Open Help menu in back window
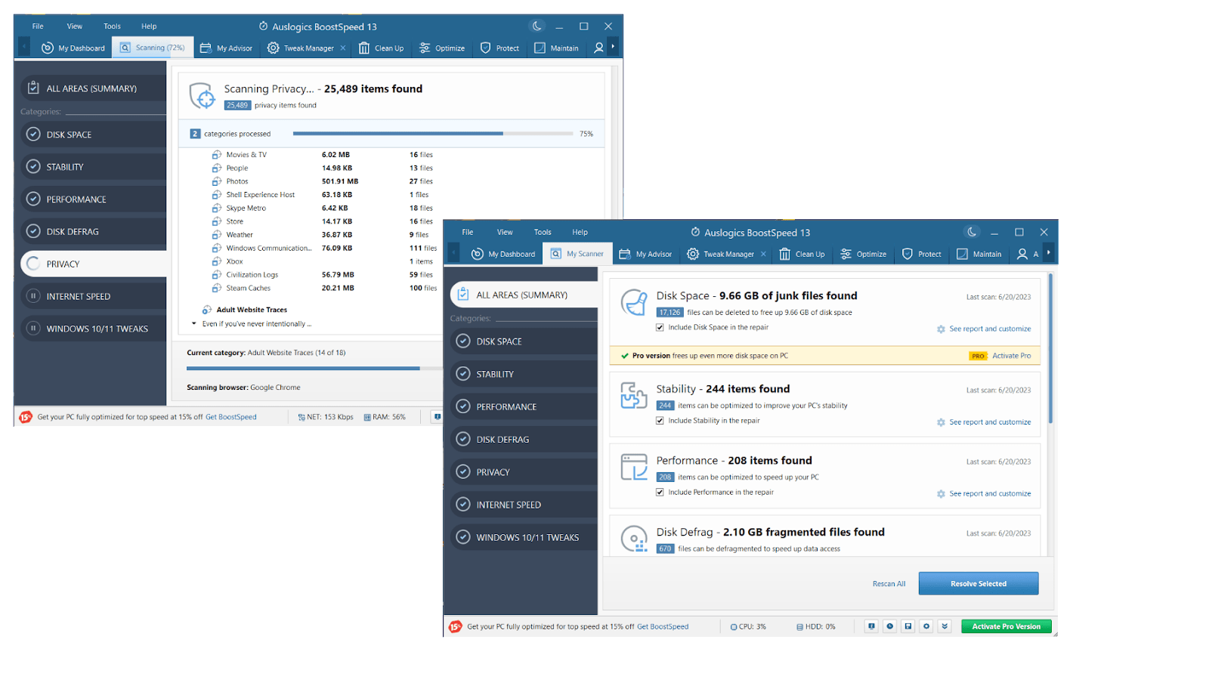Screen dimensions: 1209x692 [x=149, y=26]
